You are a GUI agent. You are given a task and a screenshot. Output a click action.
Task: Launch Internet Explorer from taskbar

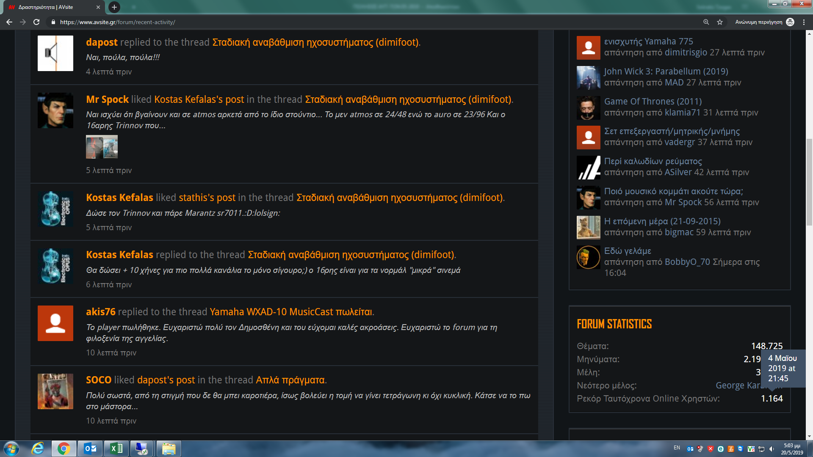click(x=38, y=449)
